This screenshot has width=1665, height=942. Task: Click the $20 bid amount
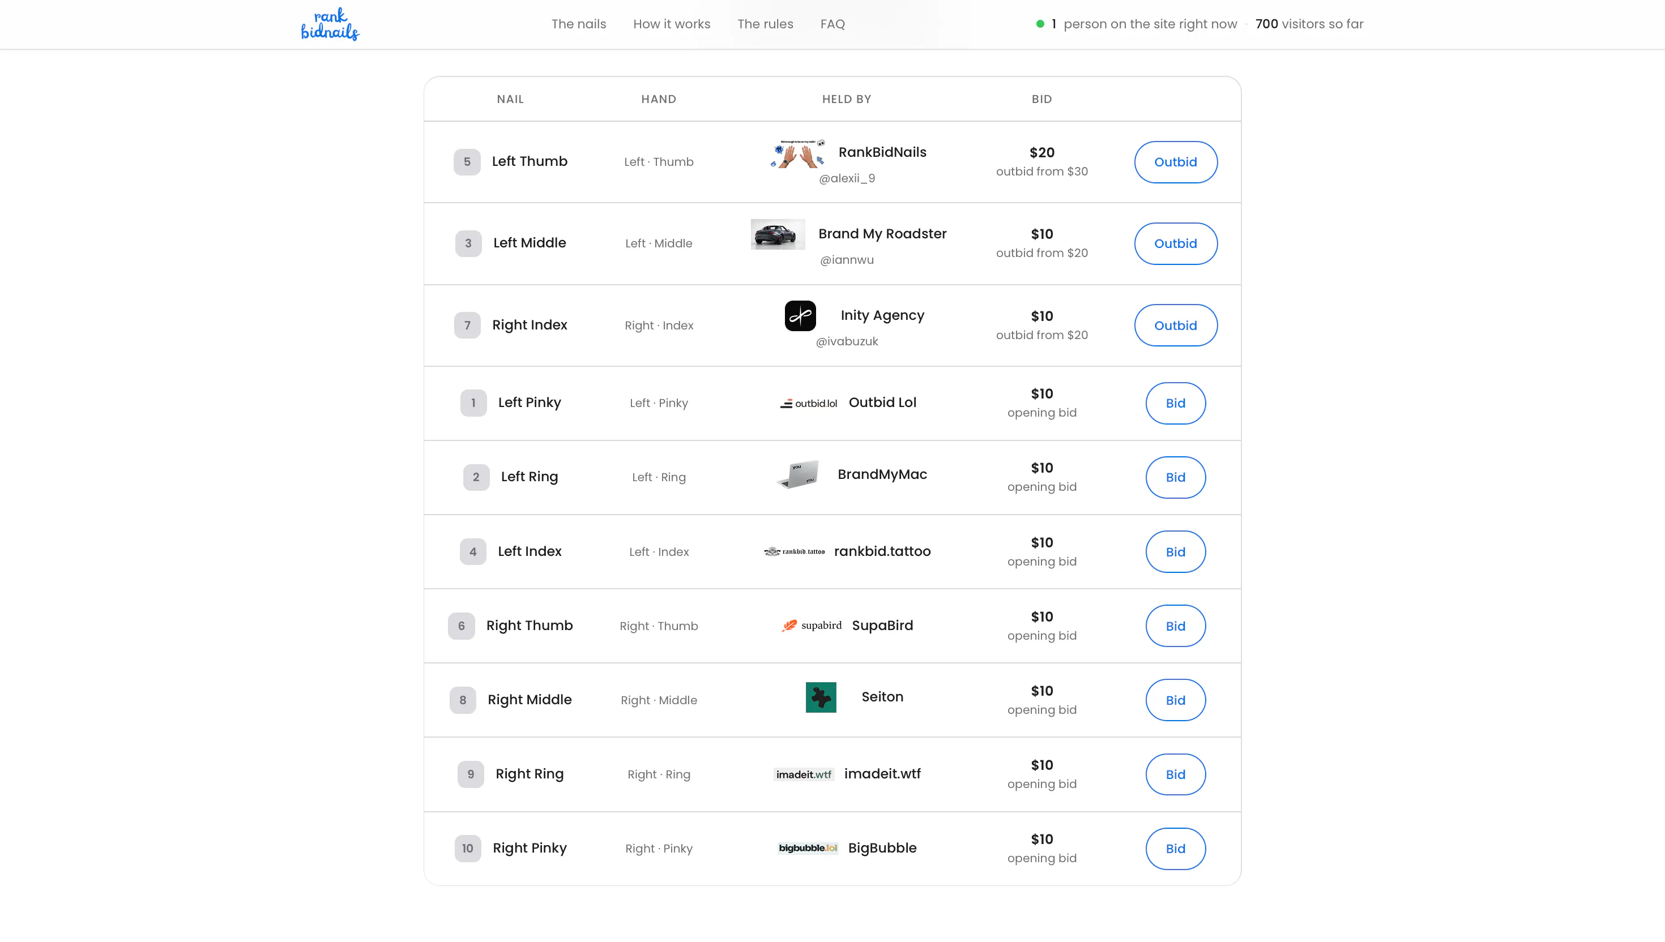pyautogui.click(x=1042, y=153)
